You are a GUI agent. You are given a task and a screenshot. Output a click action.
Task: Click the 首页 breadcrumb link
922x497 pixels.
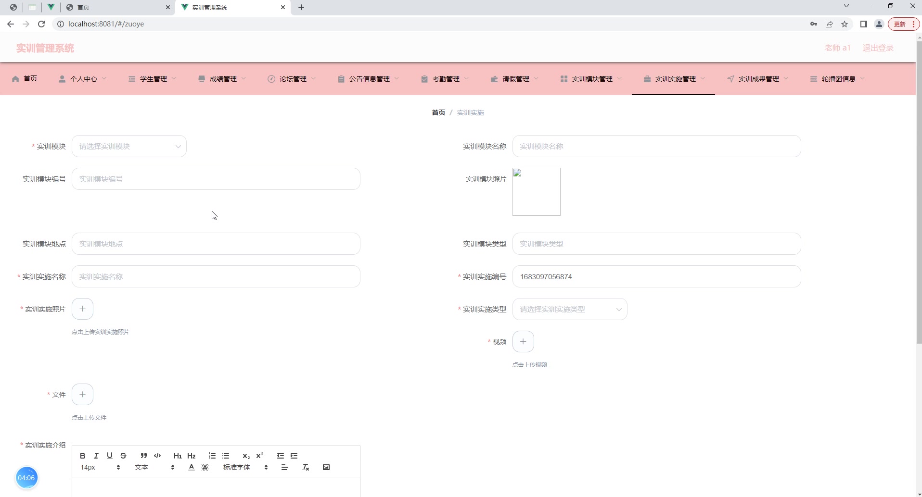438,112
